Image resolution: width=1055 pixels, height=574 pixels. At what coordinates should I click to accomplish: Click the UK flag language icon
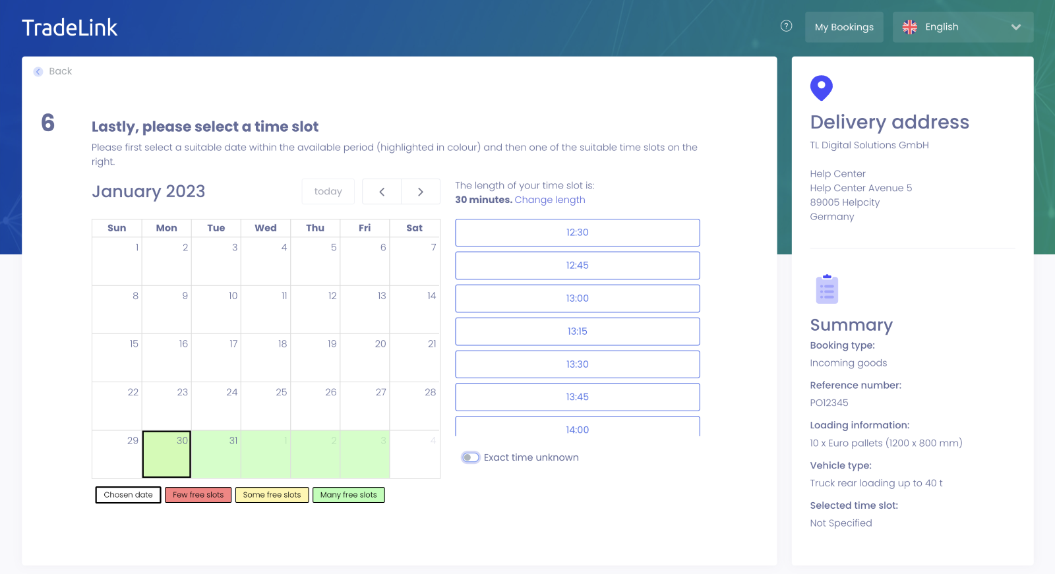910,27
